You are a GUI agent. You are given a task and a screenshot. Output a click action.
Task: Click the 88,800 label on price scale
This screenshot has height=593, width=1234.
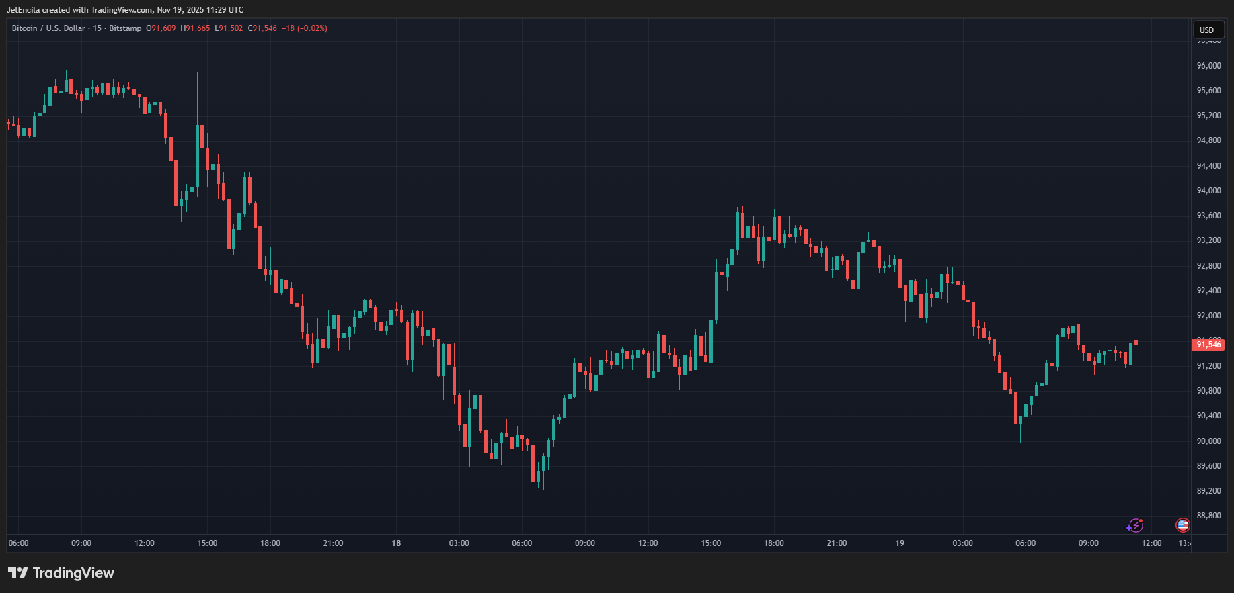click(x=1208, y=516)
